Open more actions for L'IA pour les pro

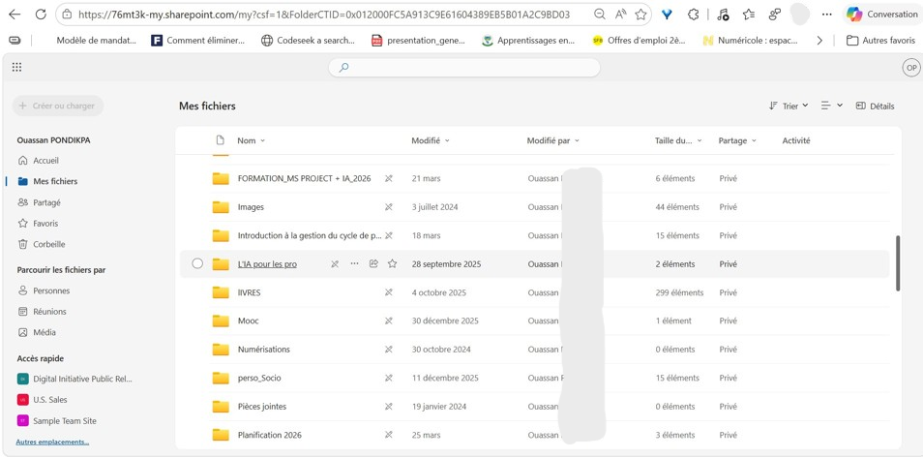pos(354,263)
